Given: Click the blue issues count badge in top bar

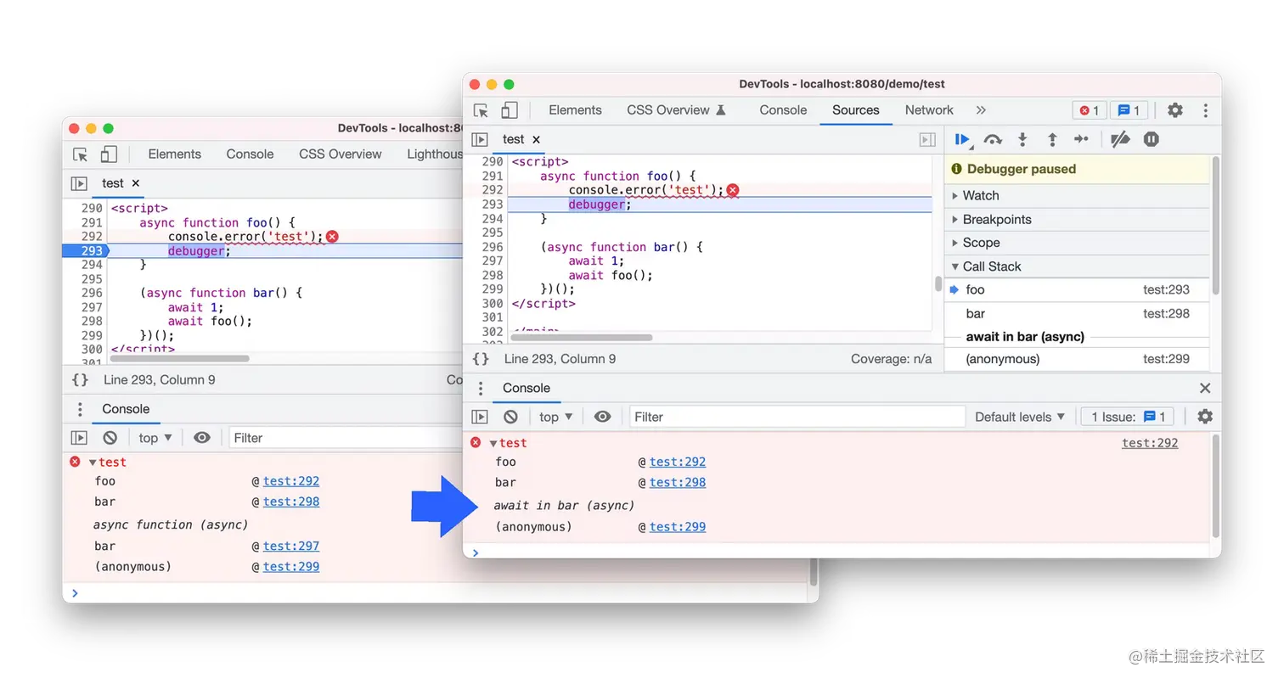Looking at the screenshot, I should coord(1129,110).
